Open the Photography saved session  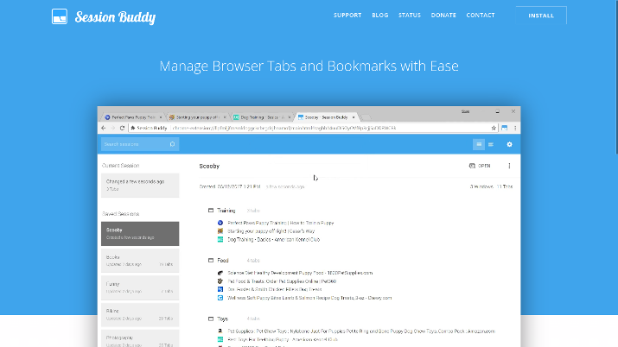click(x=140, y=338)
